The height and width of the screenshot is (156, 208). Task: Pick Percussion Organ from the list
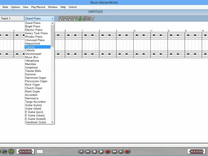37,81
